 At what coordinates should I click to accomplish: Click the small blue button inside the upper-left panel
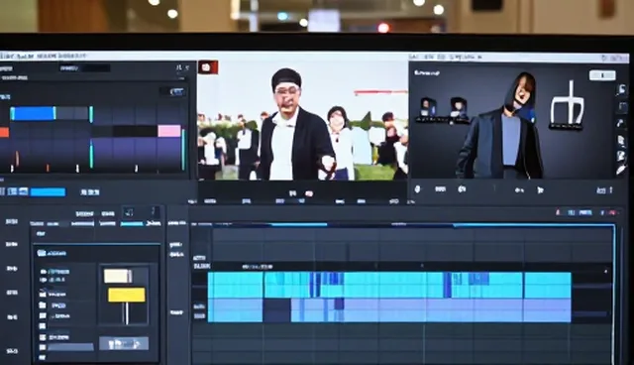tap(177, 92)
